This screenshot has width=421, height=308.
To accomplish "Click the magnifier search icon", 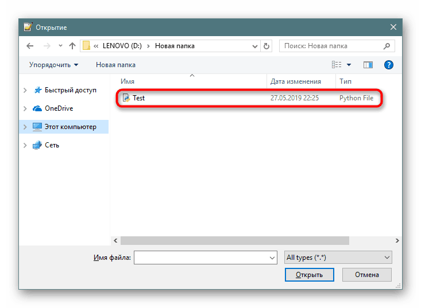I will (x=387, y=46).
